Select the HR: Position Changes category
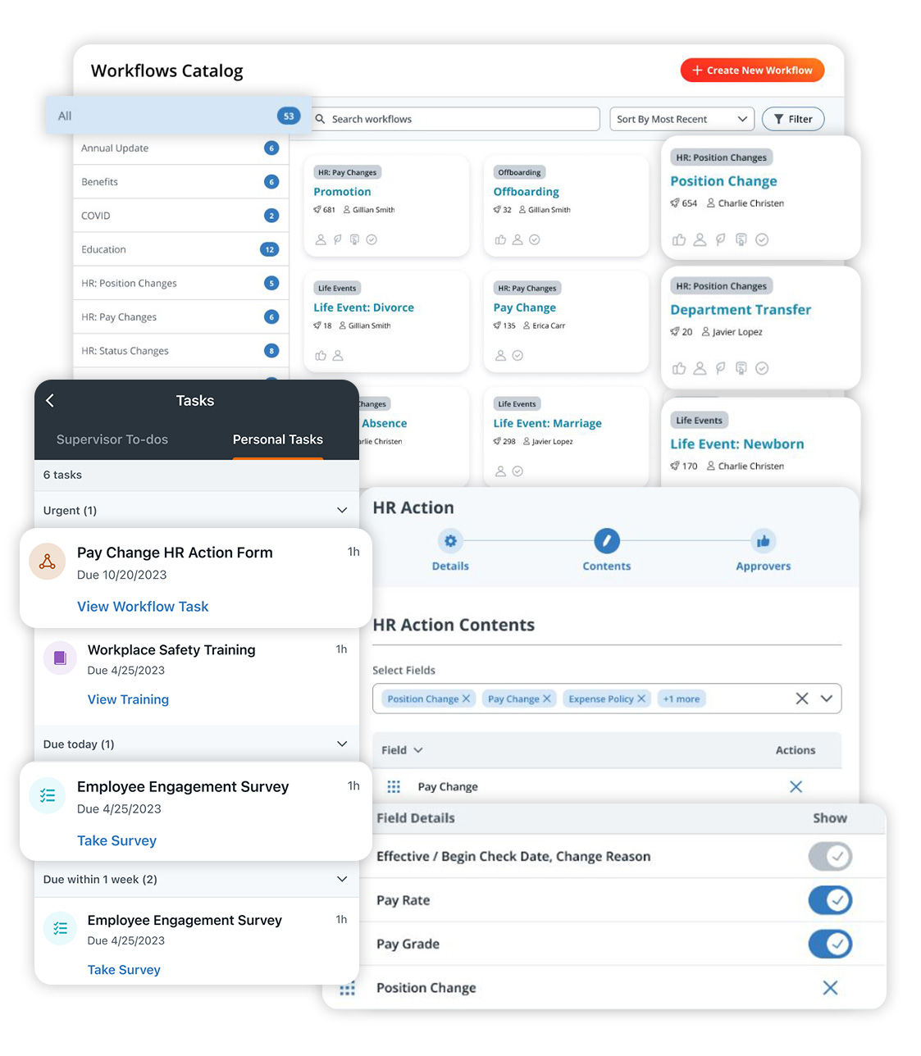Image resolution: width=921 pixels, height=1056 pixels. [x=180, y=284]
